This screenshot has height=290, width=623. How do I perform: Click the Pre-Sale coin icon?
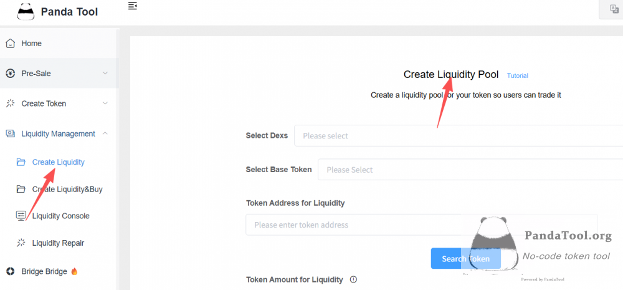pos(11,74)
